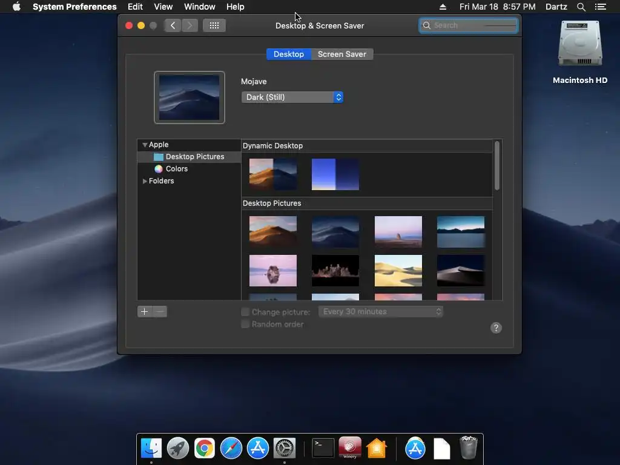Click the Dynamic Desktop section heading
The height and width of the screenshot is (465, 620).
point(273,146)
